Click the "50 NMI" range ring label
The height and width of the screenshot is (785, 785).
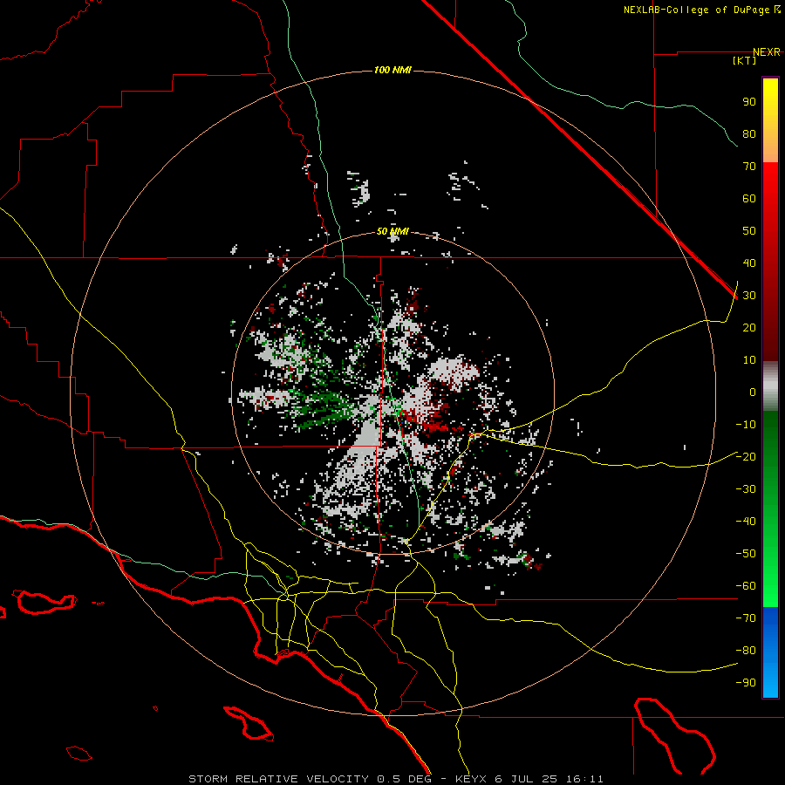click(x=392, y=231)
